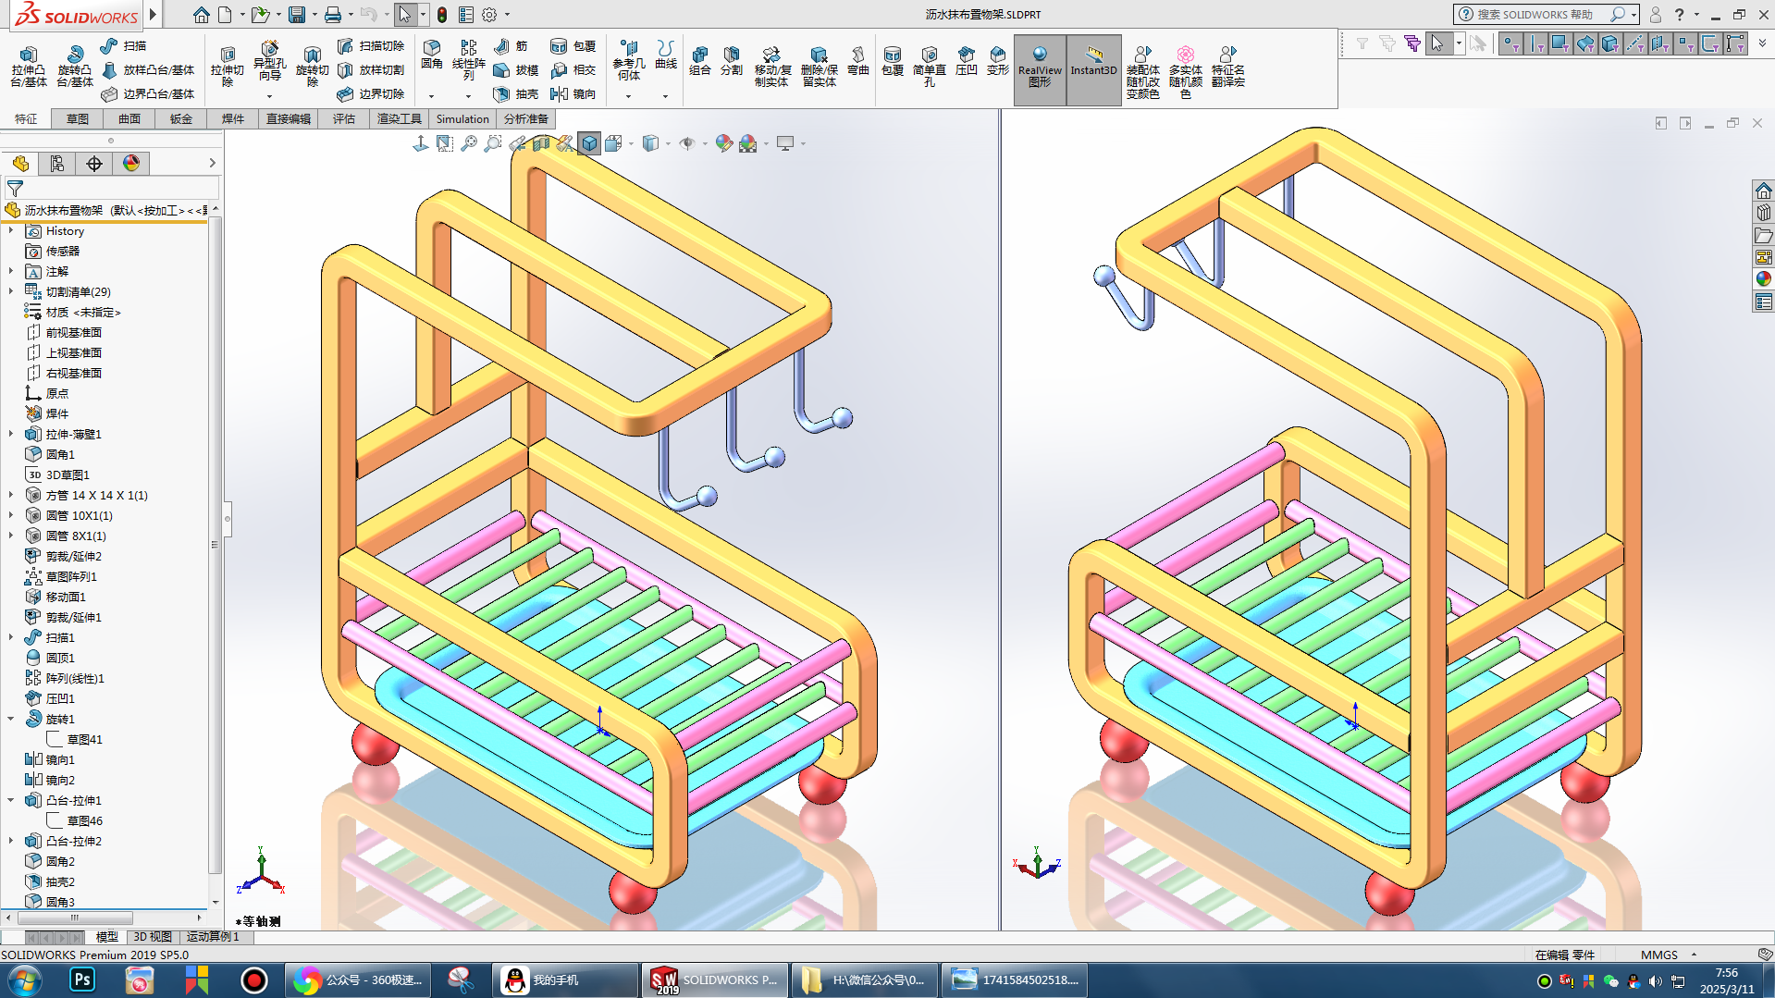Toggle the filter vertices selection button
The width and height of the screenshot is (1775, 998).
coord(1510,43)
